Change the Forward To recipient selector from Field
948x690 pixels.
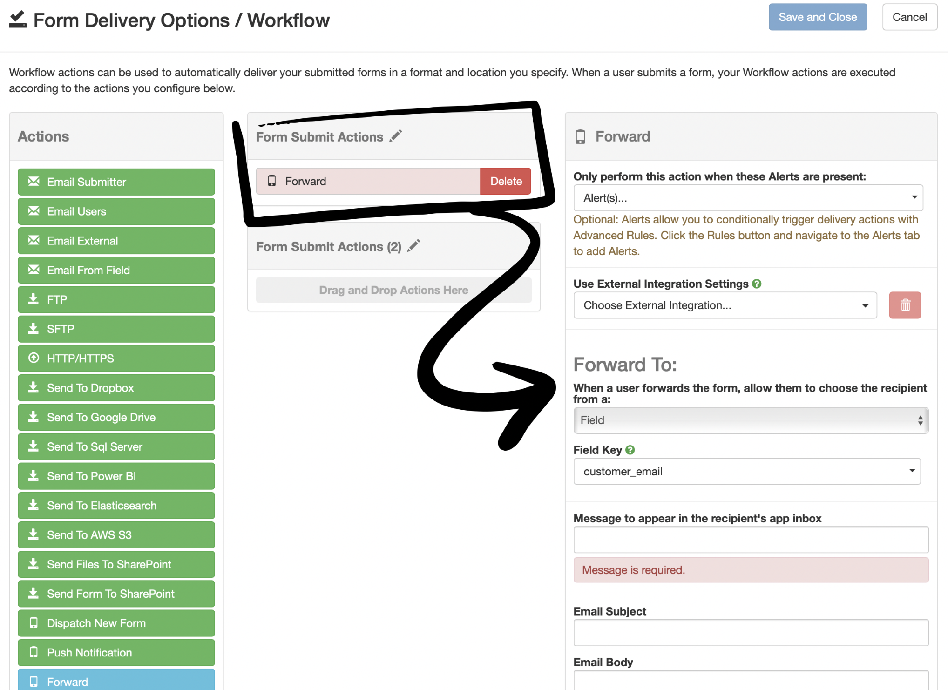(x=750, y=420)
